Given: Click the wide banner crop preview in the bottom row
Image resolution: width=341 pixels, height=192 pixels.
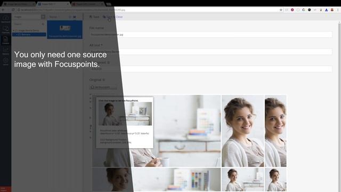Looking at the screenshot, I should [x=156, y=180].
